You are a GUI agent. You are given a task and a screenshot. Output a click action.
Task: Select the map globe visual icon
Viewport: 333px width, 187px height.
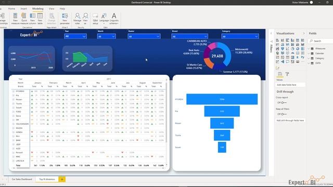tap(277, 53)
